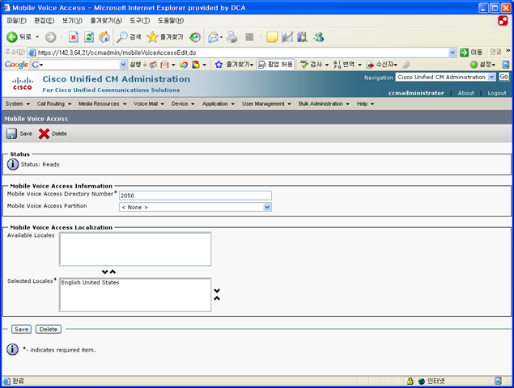Open the Call Routing menu
The height and width of the screenshot is (388, 514).
pos(54,103)
